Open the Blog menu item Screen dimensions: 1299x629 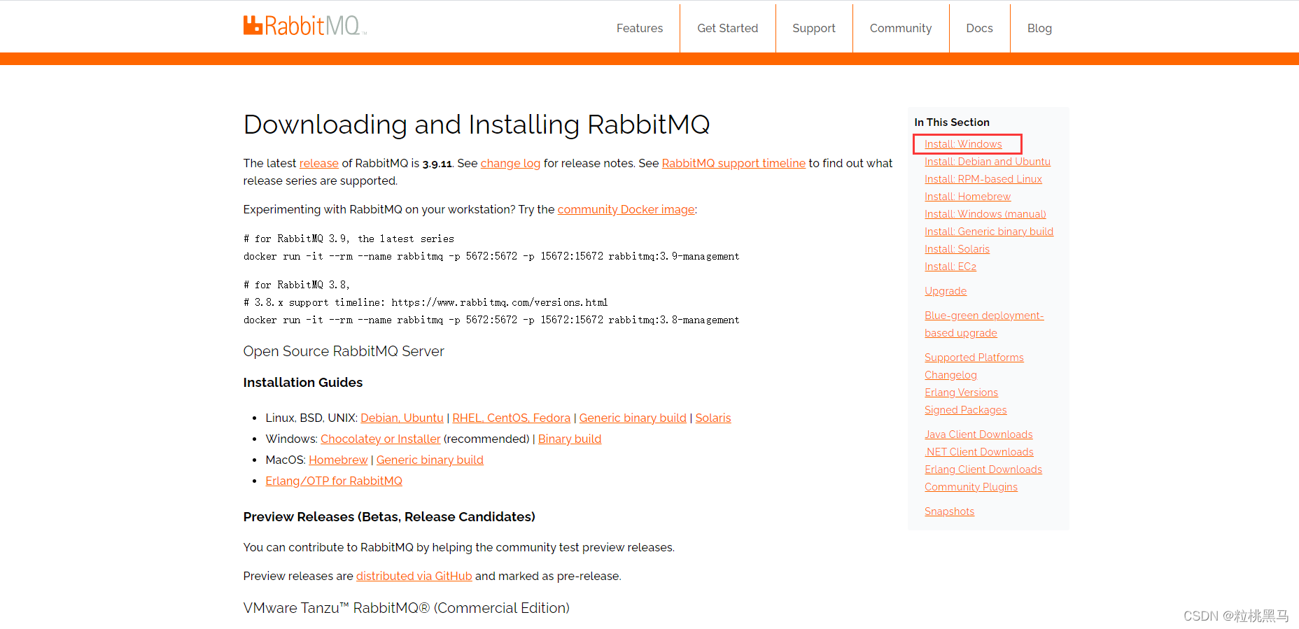pyautogui.click(x=1039, y=28)
